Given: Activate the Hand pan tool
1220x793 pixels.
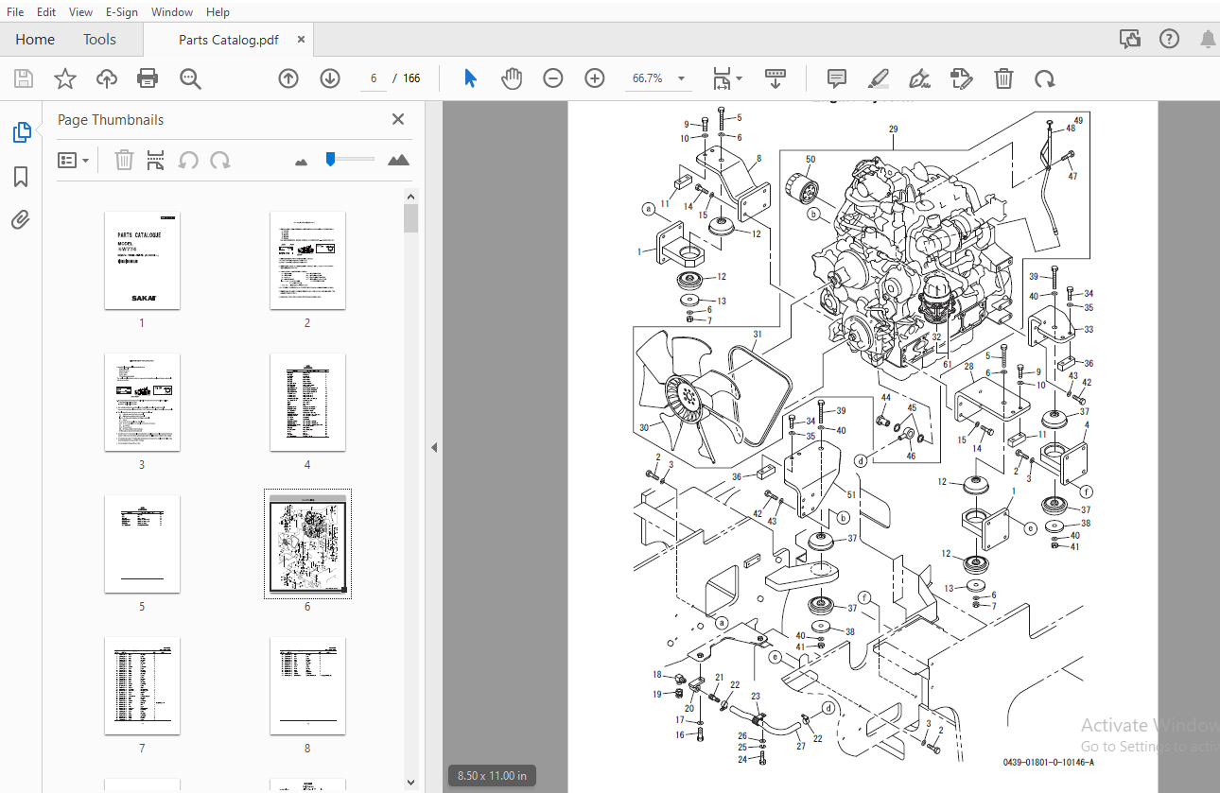Looking at the screenshot, I should point(512,78).
